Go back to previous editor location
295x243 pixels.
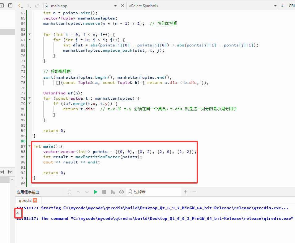click(20, 6)
